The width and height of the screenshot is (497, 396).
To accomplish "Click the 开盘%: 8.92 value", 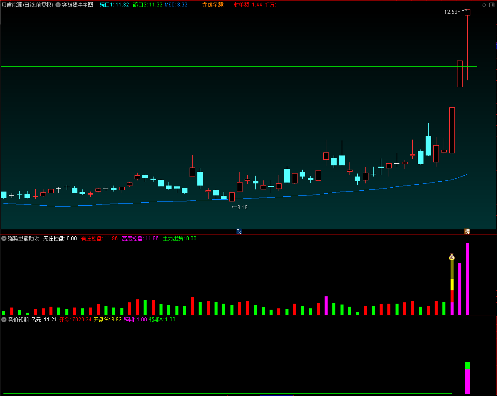I will tap(107, 320).
